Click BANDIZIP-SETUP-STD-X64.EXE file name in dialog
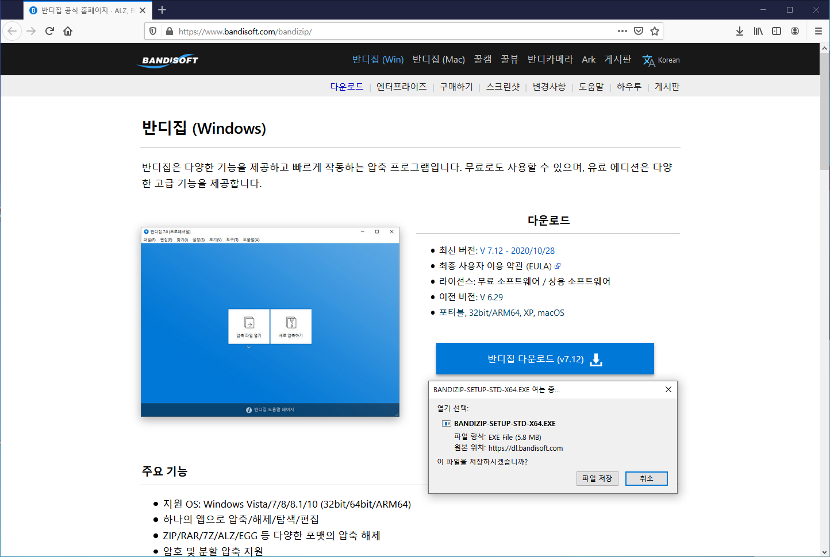The image size is (830, 557). point(505,423)
